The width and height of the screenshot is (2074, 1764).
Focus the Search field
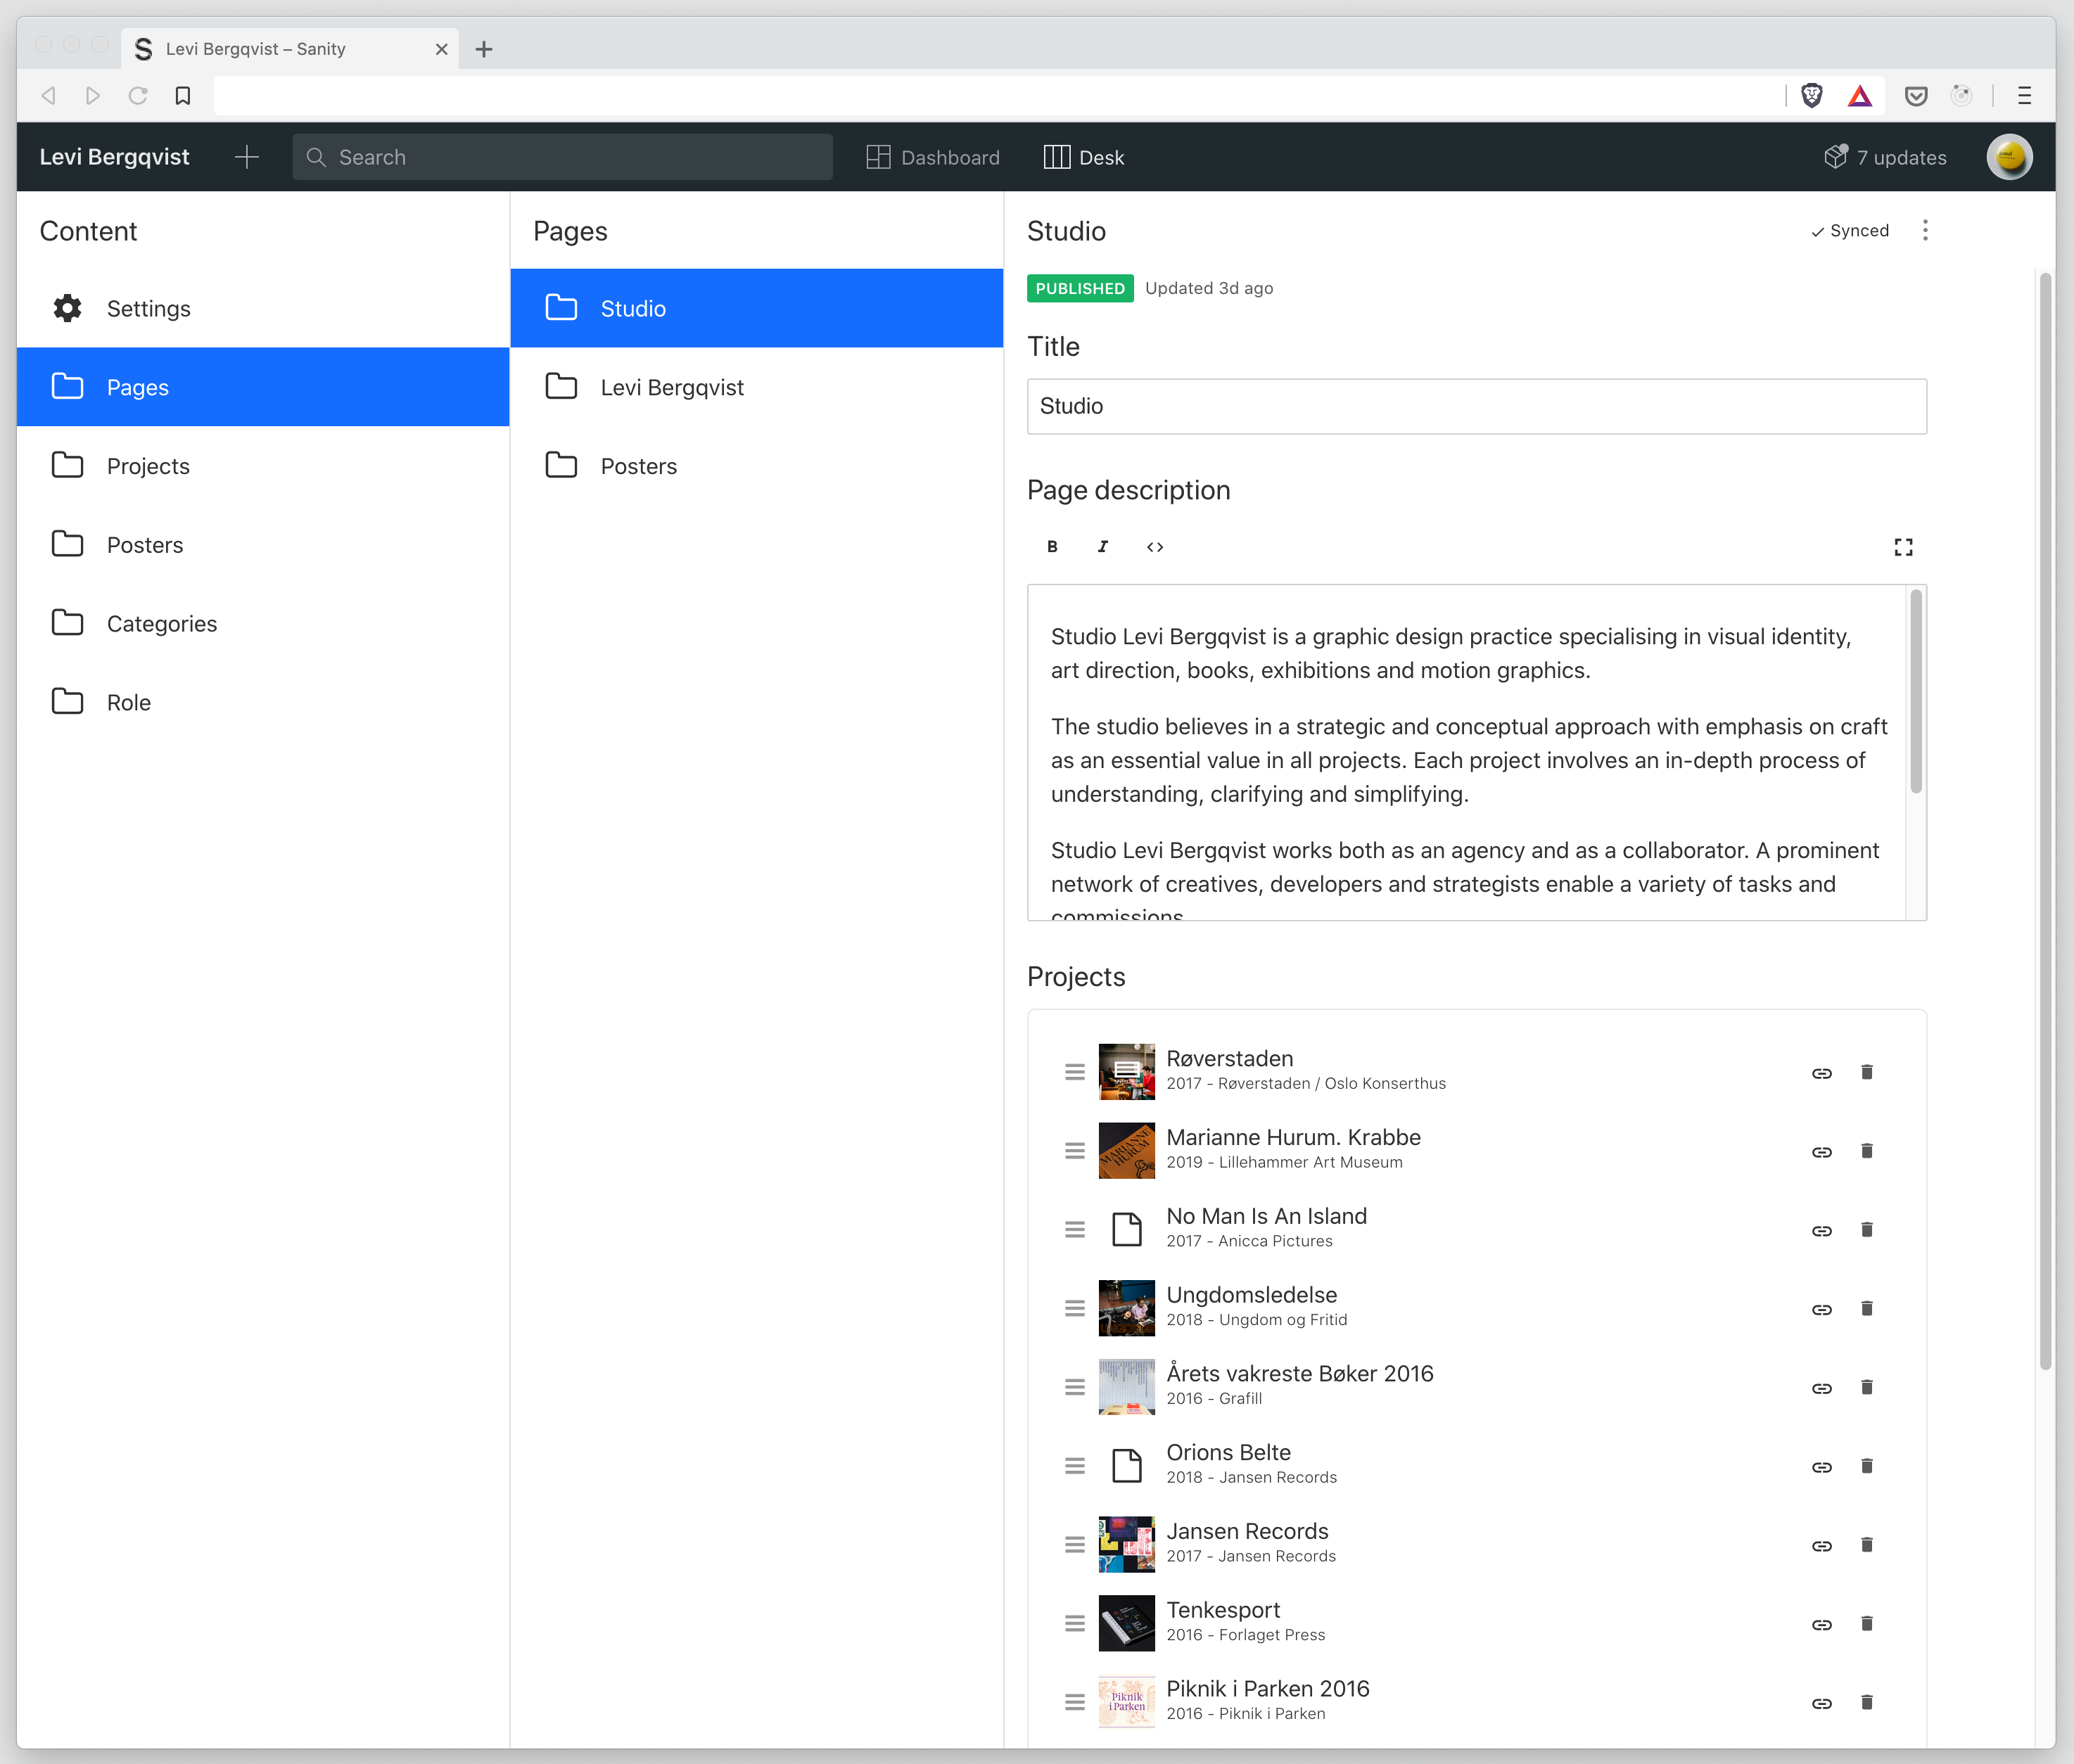click(562, 157)
